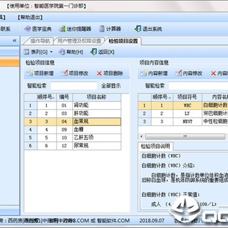Click the code cell 10
Screen dimensions: 228x228
click(x=65, y=137)
